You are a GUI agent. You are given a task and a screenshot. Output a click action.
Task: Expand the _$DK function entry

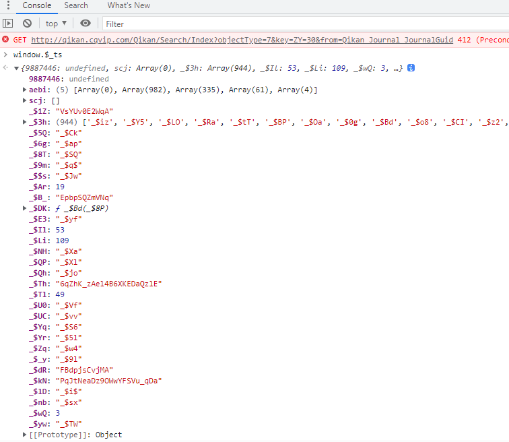[25, 209]
